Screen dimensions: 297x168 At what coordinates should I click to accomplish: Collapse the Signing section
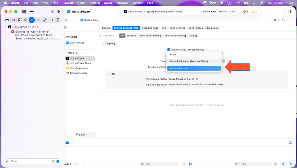[x=103, y=43]
